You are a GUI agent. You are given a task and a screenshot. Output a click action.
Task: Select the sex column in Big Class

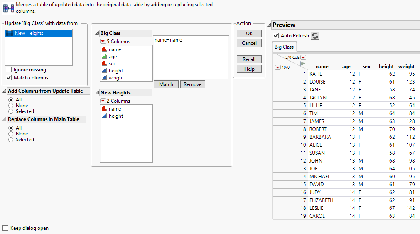click(112, 64)
